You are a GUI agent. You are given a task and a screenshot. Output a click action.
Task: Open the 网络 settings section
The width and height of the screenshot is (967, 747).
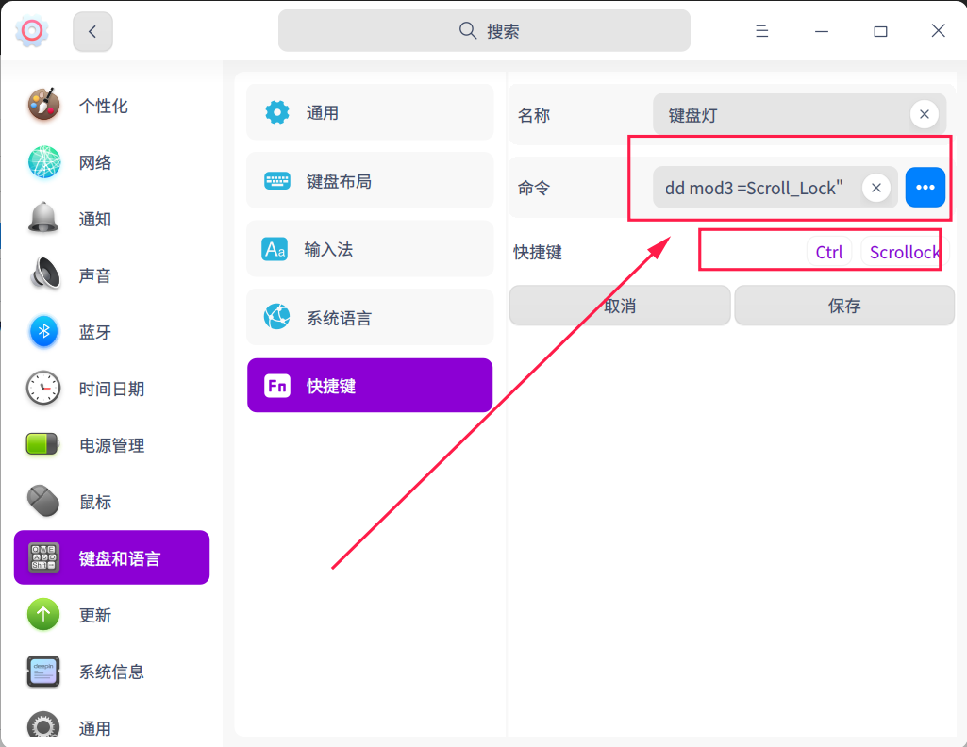(x=111, y=162)
